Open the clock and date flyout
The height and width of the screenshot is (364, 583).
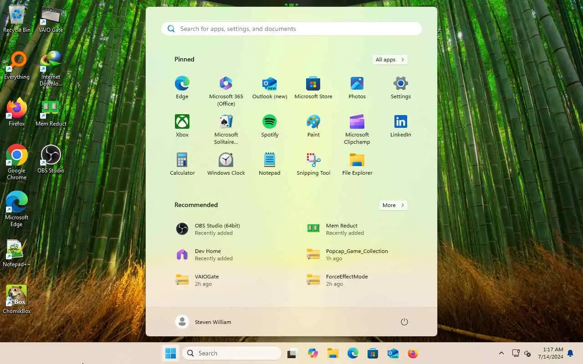[550, 353]
